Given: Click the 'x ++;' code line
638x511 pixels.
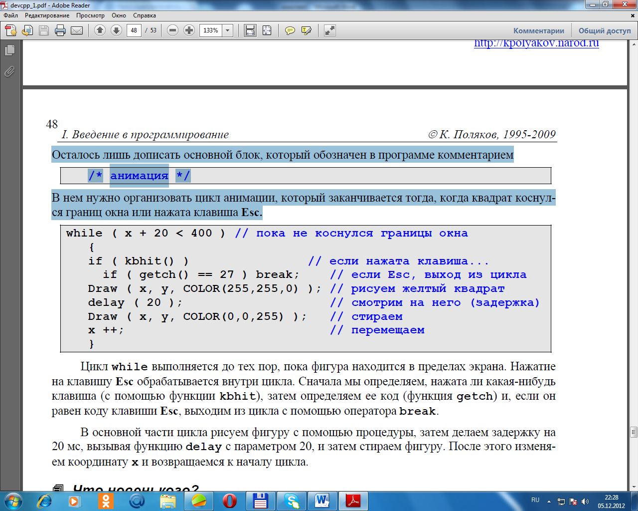Looking at the screenshot, I should click(x=106, y=330).
